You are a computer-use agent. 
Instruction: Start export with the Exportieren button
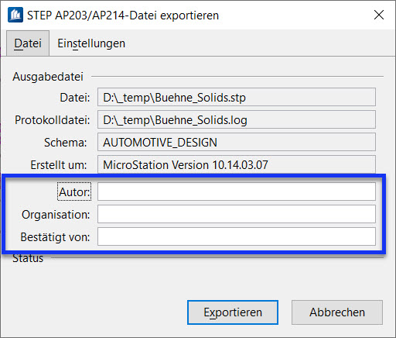point(233,312)
